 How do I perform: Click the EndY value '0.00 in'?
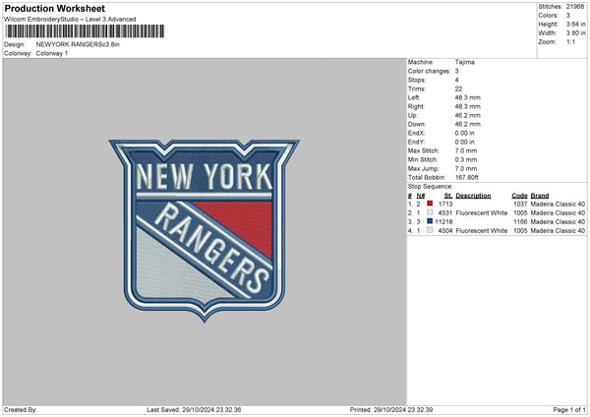[465, 142]
